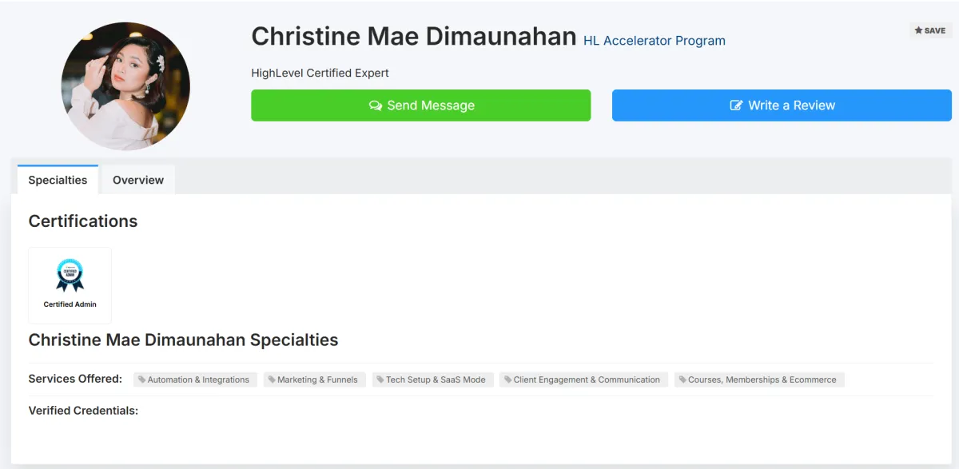
Task: Select the Automation & Integrations tag
Action: point(195,380)
